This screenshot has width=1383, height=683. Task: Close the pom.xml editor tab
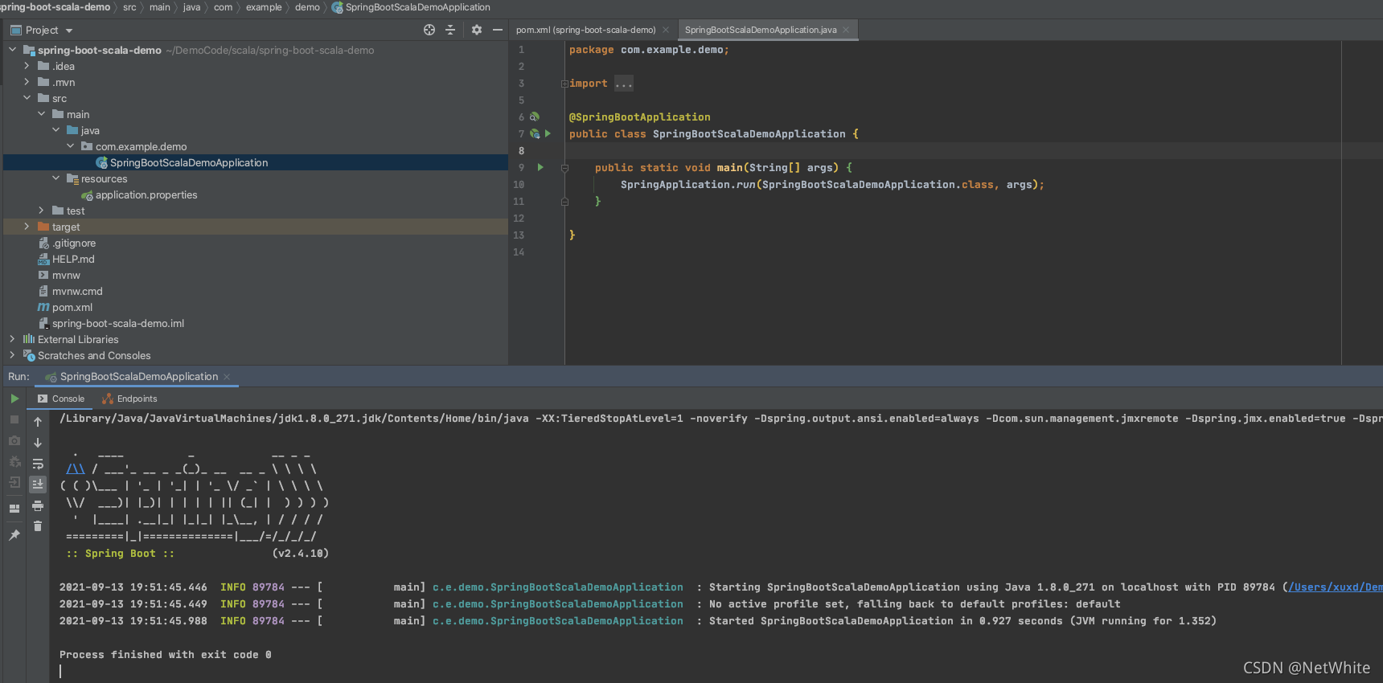point(666,30)
